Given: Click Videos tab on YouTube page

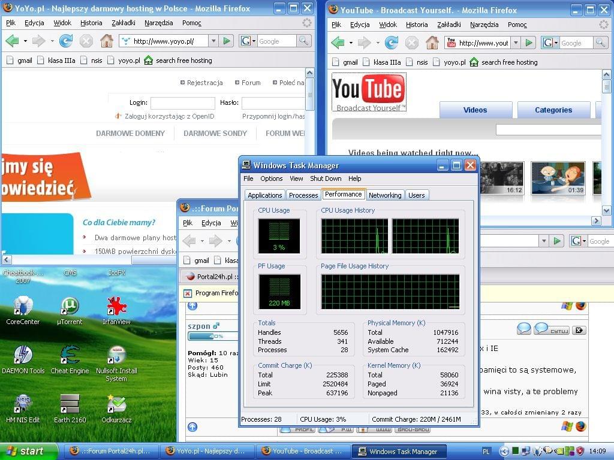Looking at the screenshot, I should [475, 110].
